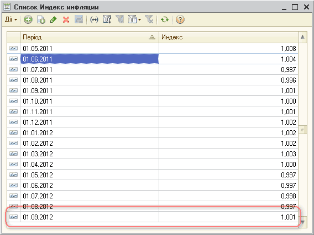Viewport: 314px width, 235px height.
Task: Click scrollbar down arrow of list
Action: (x=302, y=222)
